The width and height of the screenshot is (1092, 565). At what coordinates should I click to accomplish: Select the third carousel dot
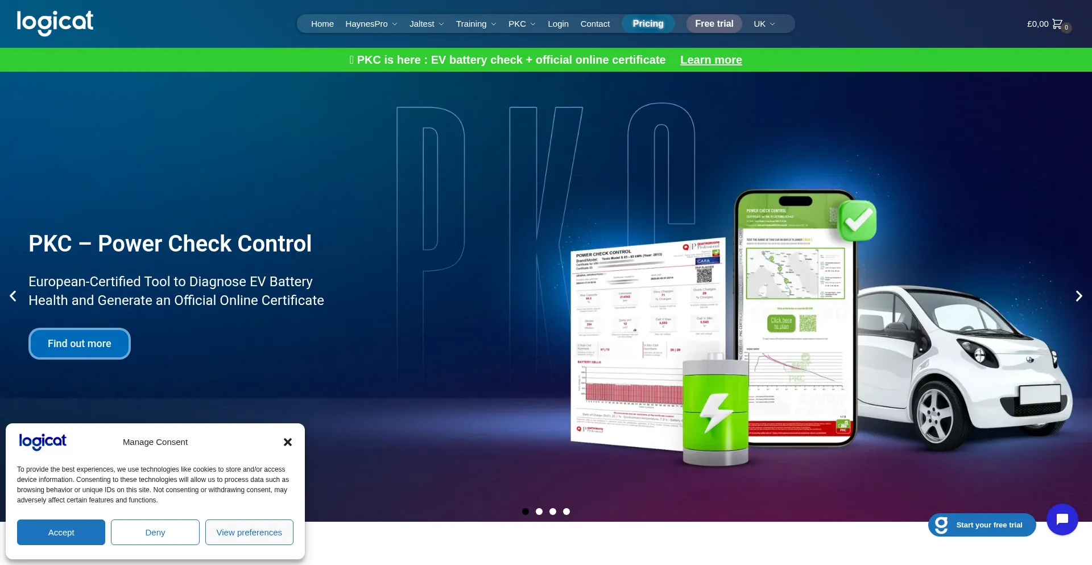point(553,512)
